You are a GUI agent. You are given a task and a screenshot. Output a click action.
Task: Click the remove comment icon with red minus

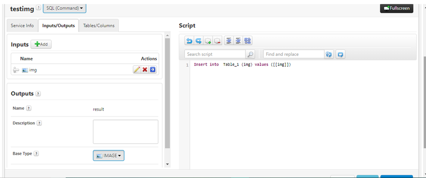[x=217, y=41]
